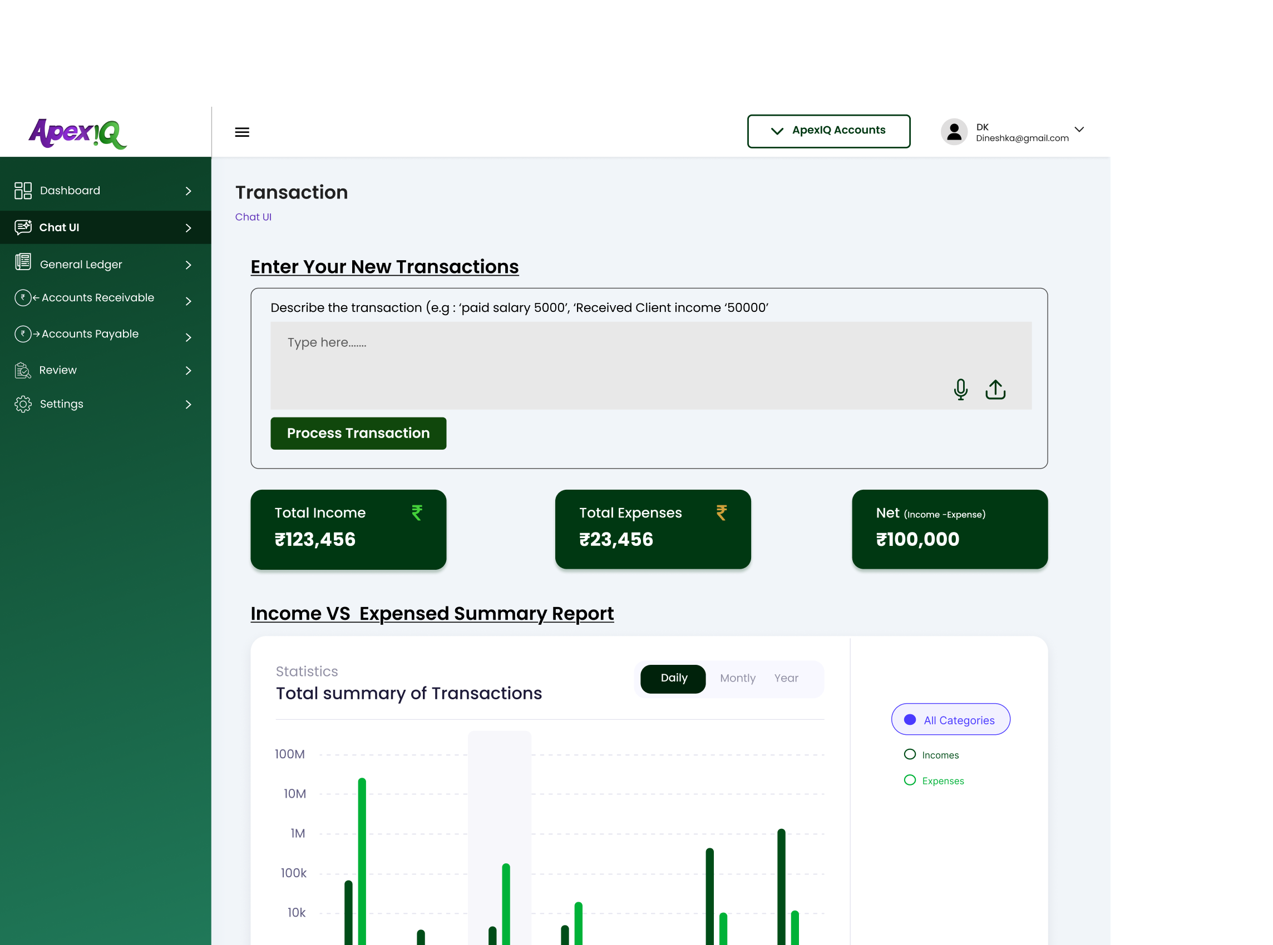The image size is (1273, 945).
Task: Open the General Ledger ledger icon
Action: (23, 263)
